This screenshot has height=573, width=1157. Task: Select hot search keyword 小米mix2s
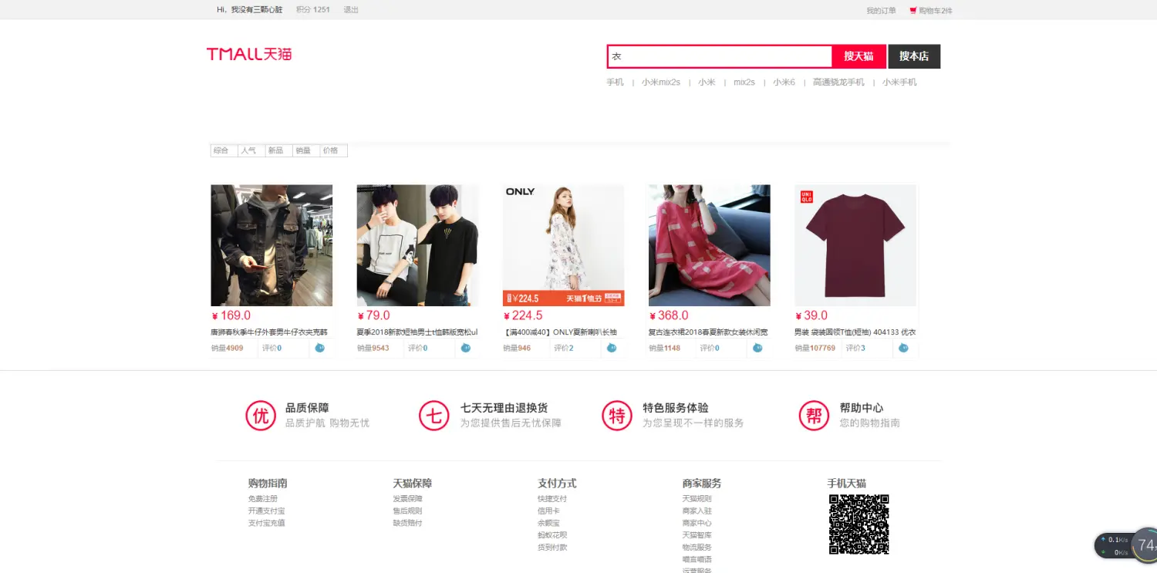point(661,83)
